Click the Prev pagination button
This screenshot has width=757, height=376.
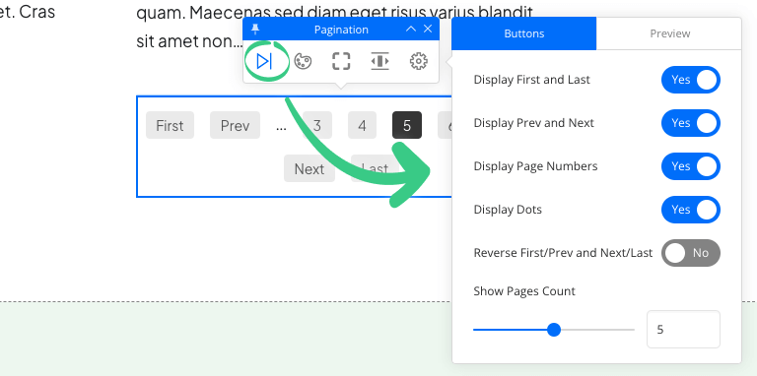coord(236,125)
